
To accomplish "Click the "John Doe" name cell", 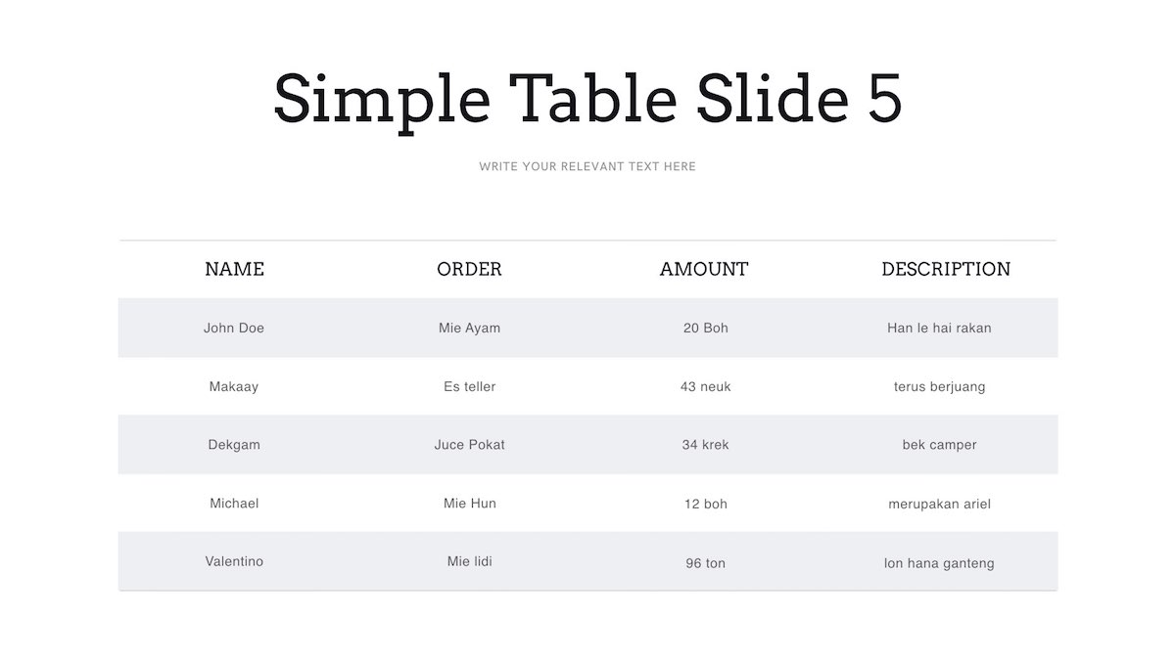I will 234,328.
